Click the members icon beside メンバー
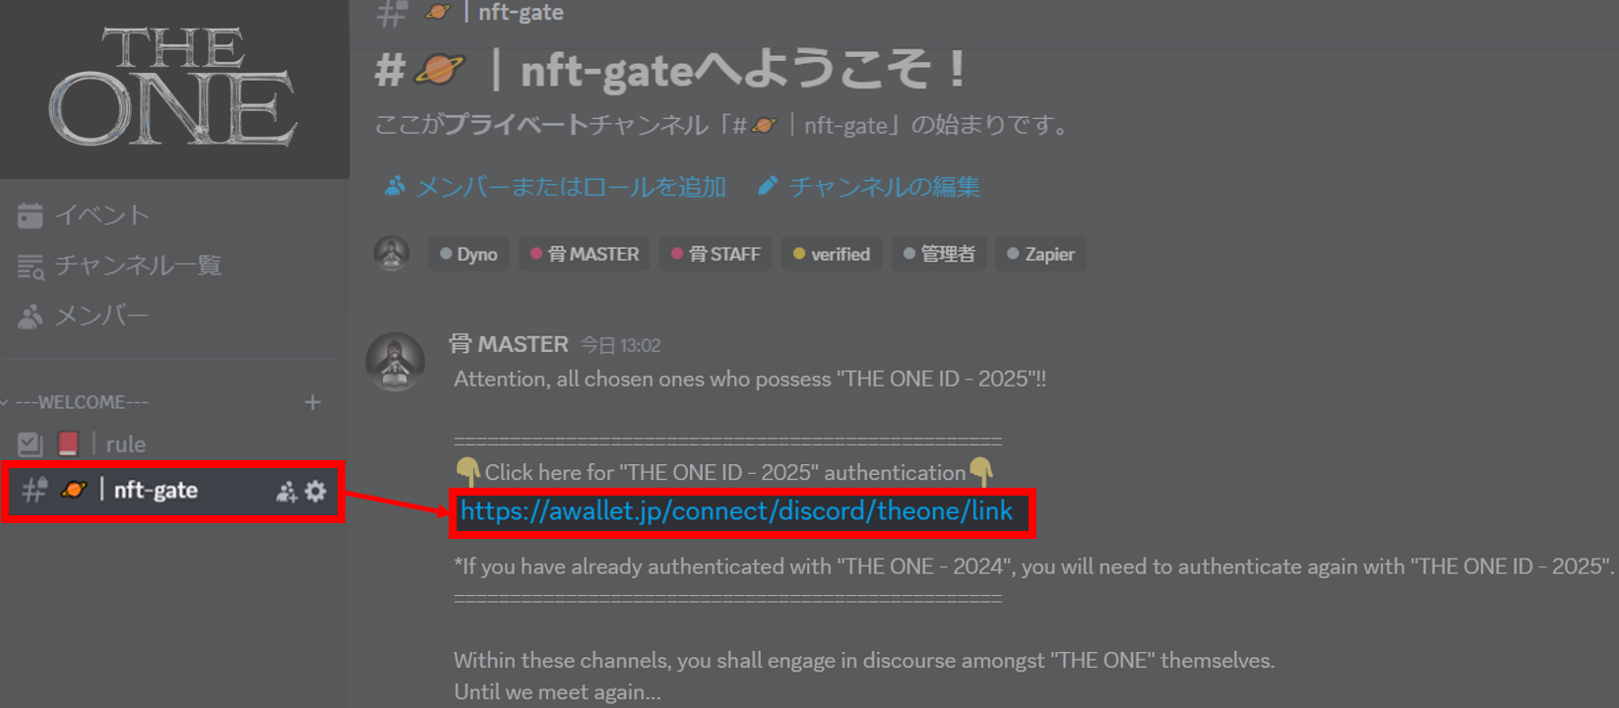 pyautogui.click(x=31, y=317)
